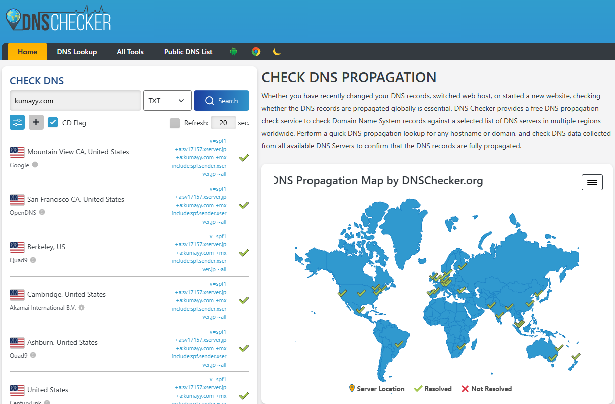This screenshot has width=615, height=404.
Task: Click the DNS Propagation Map title
Action: (x=379, y=180)
